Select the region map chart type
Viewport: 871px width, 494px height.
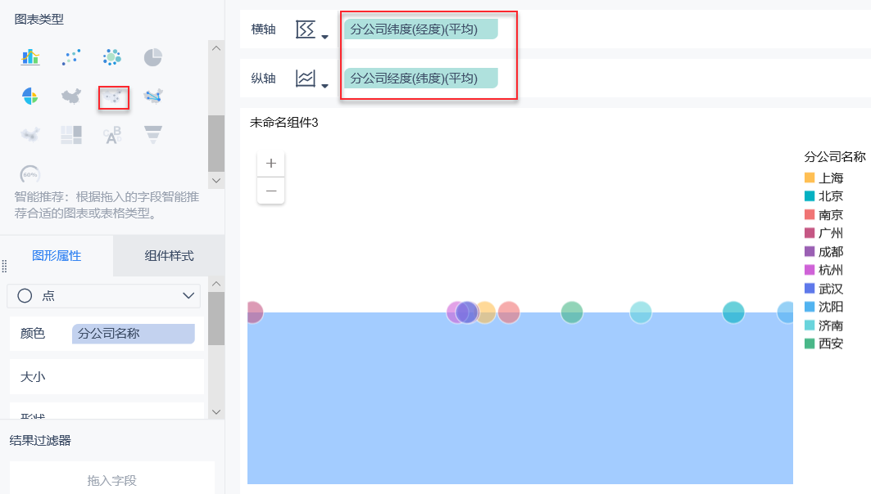72,97
